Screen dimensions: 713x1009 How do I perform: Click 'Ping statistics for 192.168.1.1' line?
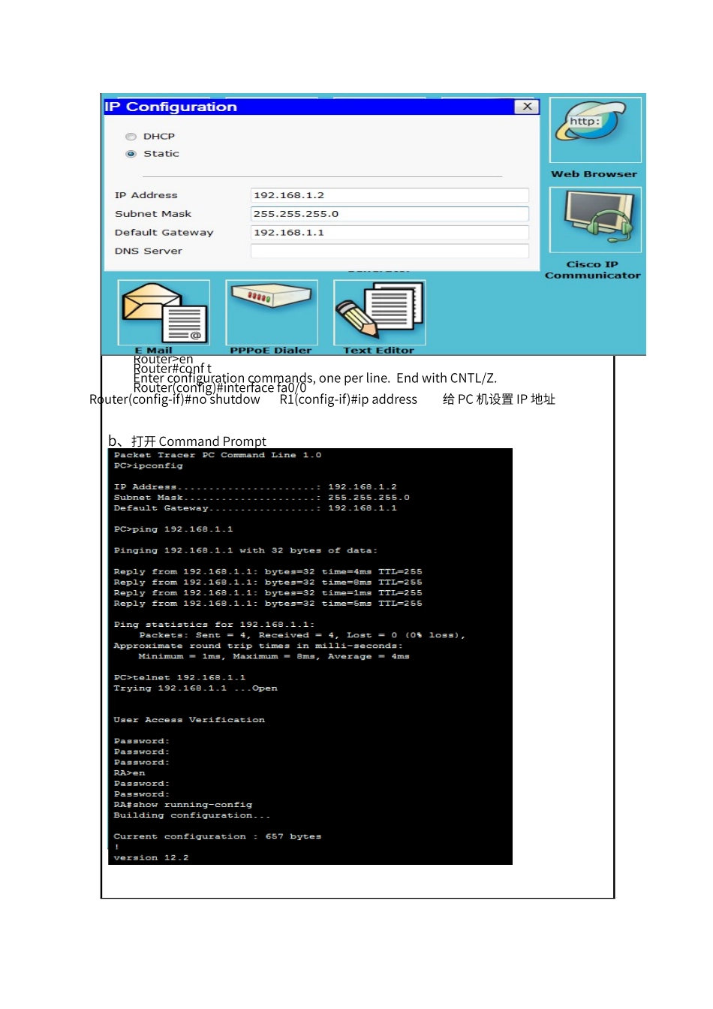[x=215, y=625]
